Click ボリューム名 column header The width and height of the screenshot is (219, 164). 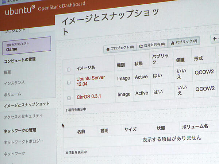195,126
